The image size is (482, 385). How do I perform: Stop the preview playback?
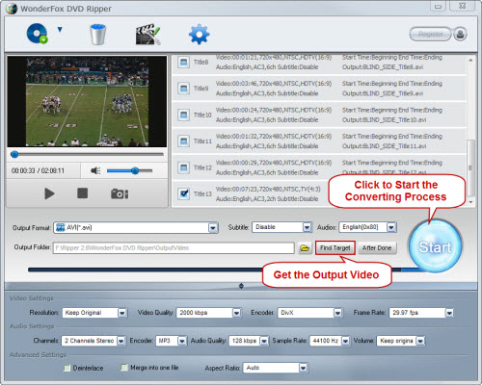click(82, 193)
